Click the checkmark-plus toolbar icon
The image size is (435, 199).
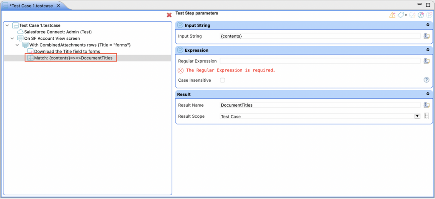(412, 15)
